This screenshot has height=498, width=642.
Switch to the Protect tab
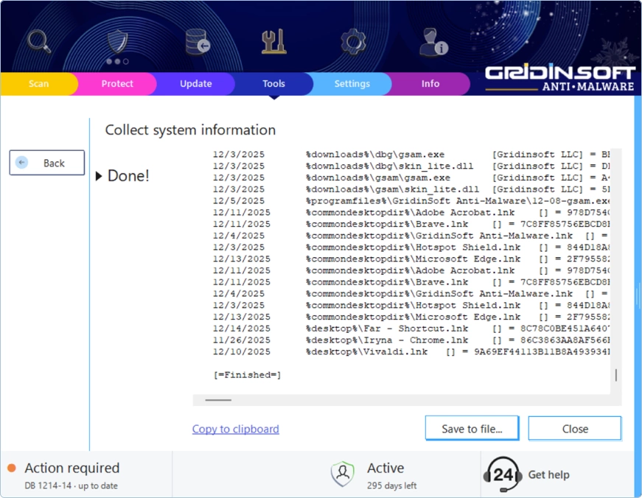tap(116, 84)
